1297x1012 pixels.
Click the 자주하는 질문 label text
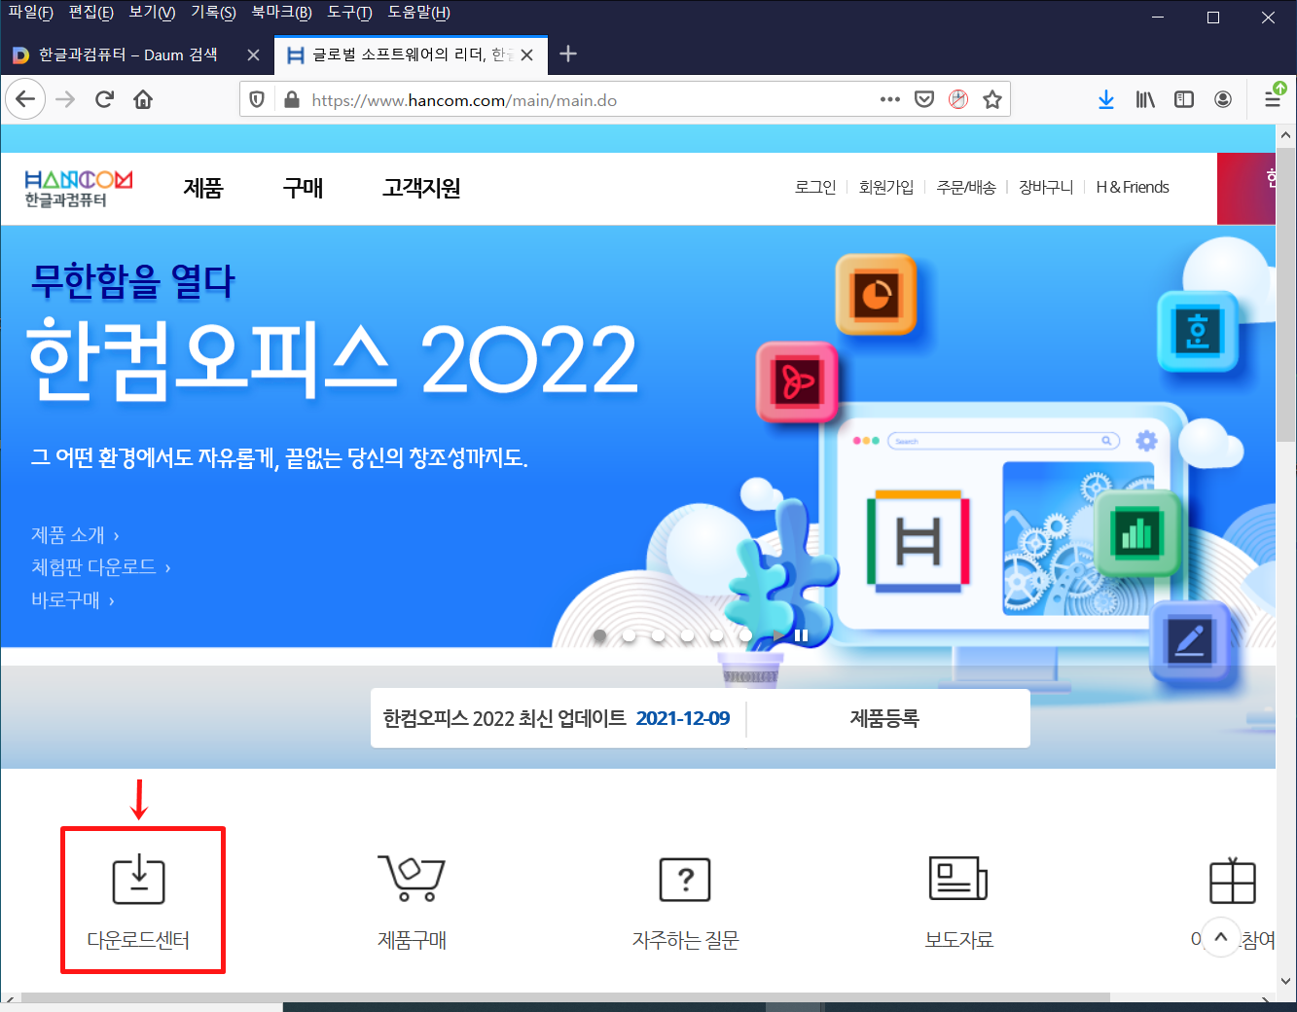tap(686, 940)
